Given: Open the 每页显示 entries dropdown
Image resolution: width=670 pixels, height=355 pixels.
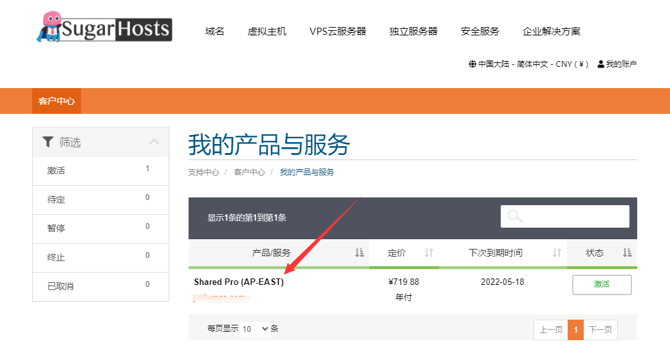Looking at the screenshot, I should click(x=255, y=329).
